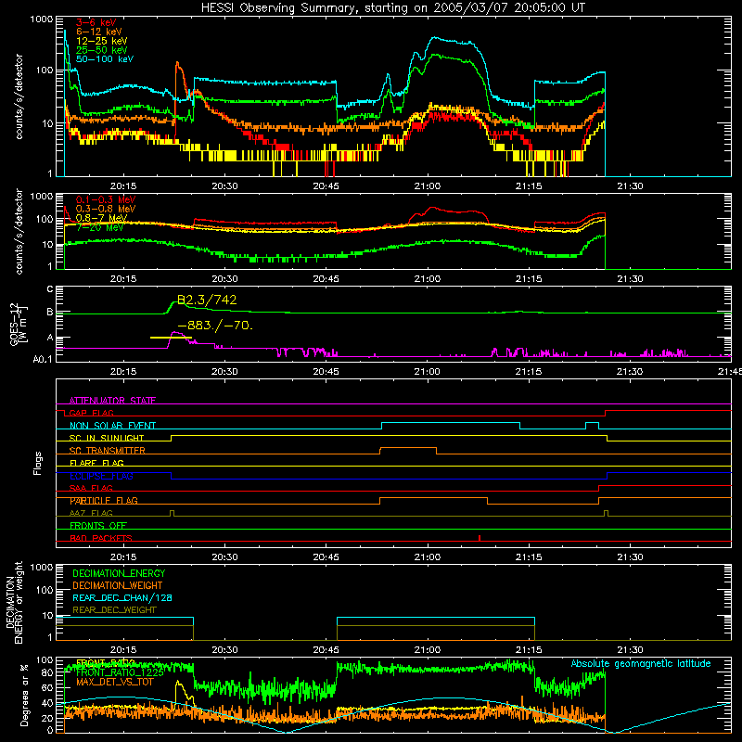Viewport: 742px width, 742px height.
Task: Click the red BAD_PACKETS spike marker
Action: point(480,538)
